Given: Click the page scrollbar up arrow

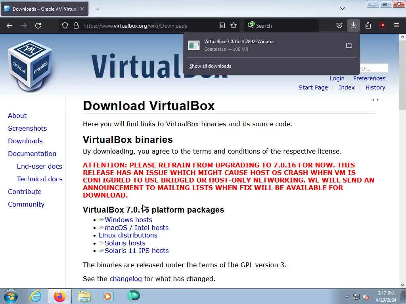Looking at the screenshot, I should click(403, 37).
